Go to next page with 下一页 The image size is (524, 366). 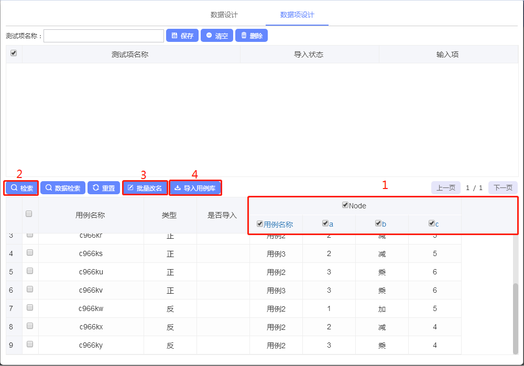coord(503,187)
